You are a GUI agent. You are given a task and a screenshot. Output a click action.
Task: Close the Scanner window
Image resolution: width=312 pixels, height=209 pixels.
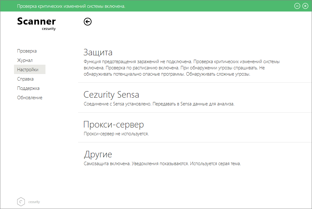pos(305,6)
